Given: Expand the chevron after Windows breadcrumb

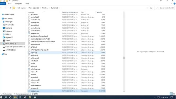Looking at the screenshot, I should pyautogui.click(x=50, y=8).
